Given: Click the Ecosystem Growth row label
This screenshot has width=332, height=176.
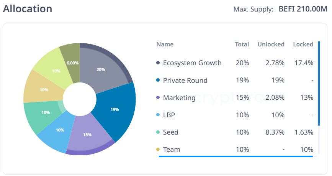Looking at the screenshot, I should 192,63.
